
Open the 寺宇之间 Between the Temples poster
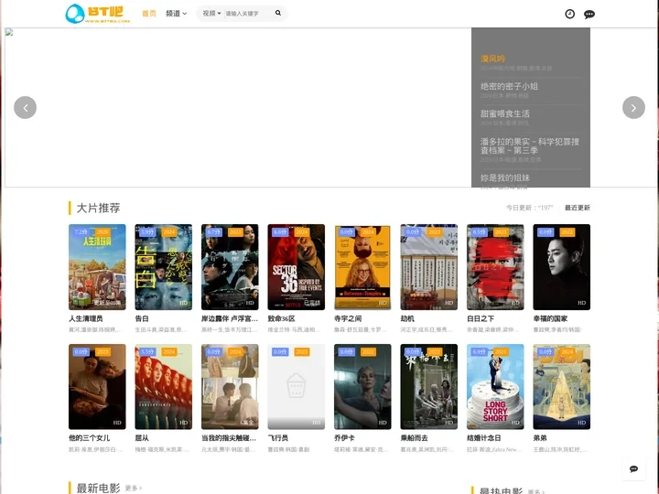coord(362,267)
